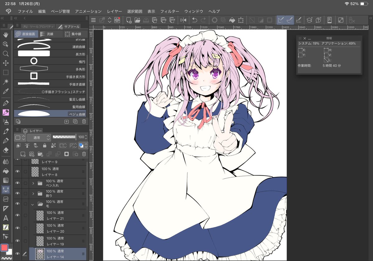The image size is (373, 261).
Task: Hide レイヤー 21 with eye icon
Action: 17,215
